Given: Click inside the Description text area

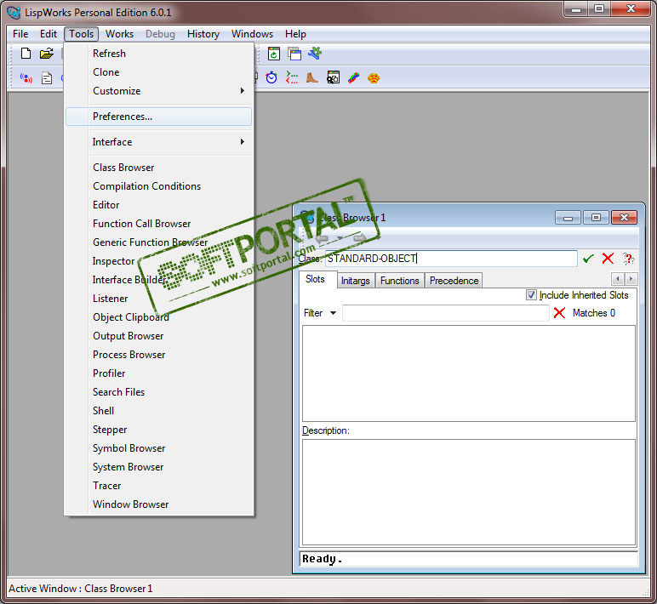Looking at the screenshot, I should [x=469, y=493].
